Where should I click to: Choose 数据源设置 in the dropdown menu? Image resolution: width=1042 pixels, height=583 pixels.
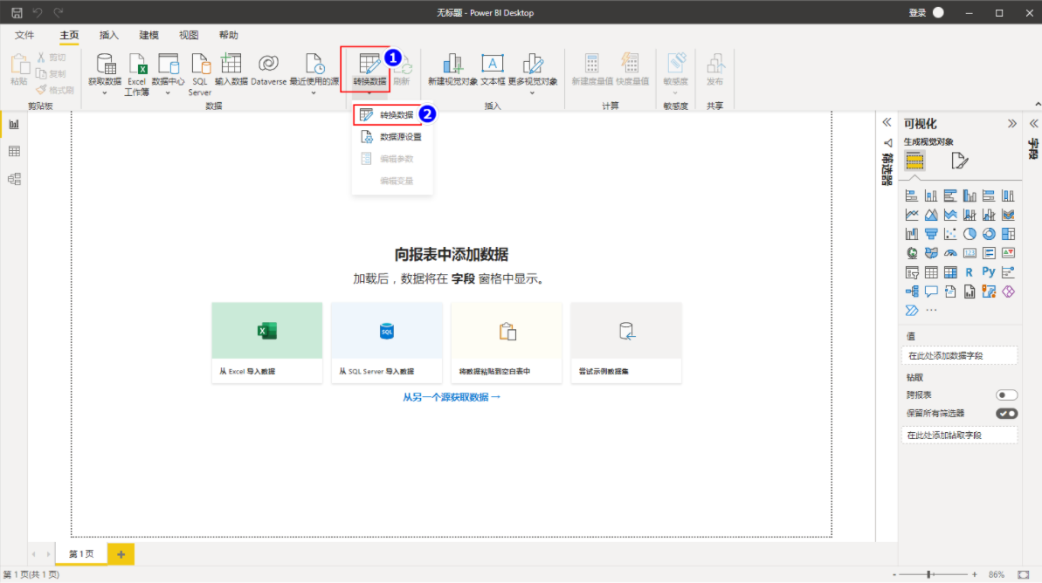point(392,137)
